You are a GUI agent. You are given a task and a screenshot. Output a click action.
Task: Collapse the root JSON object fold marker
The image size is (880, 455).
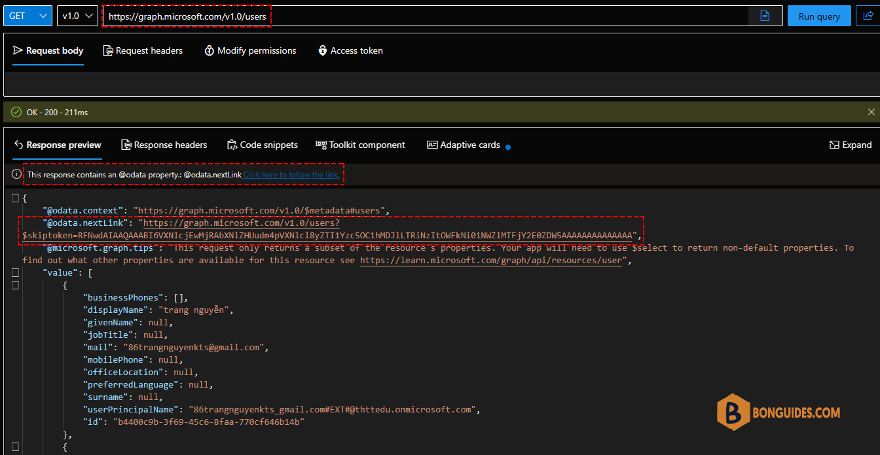tap(15, 198)
